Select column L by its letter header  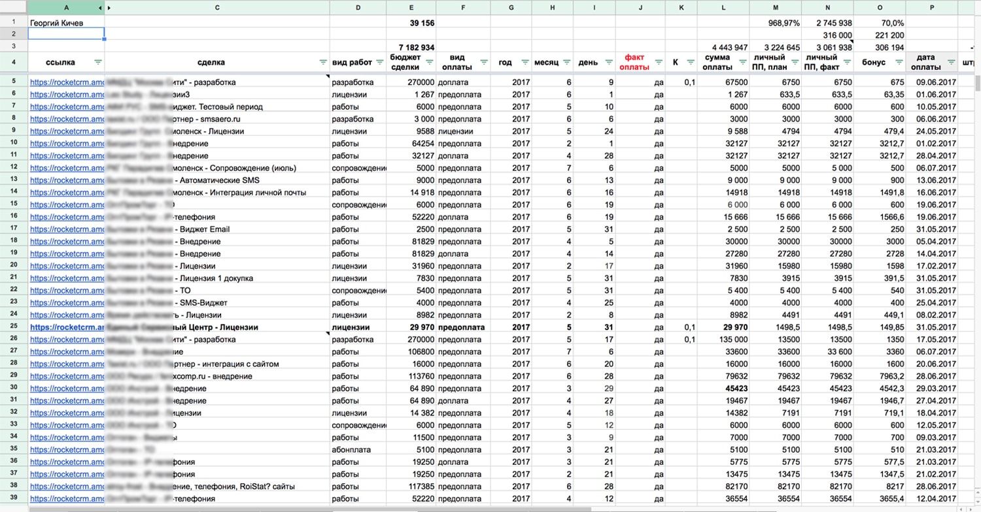[723, 8]
